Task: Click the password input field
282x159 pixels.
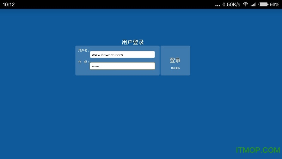Action: pyautogui.click(x=122, y=66)
